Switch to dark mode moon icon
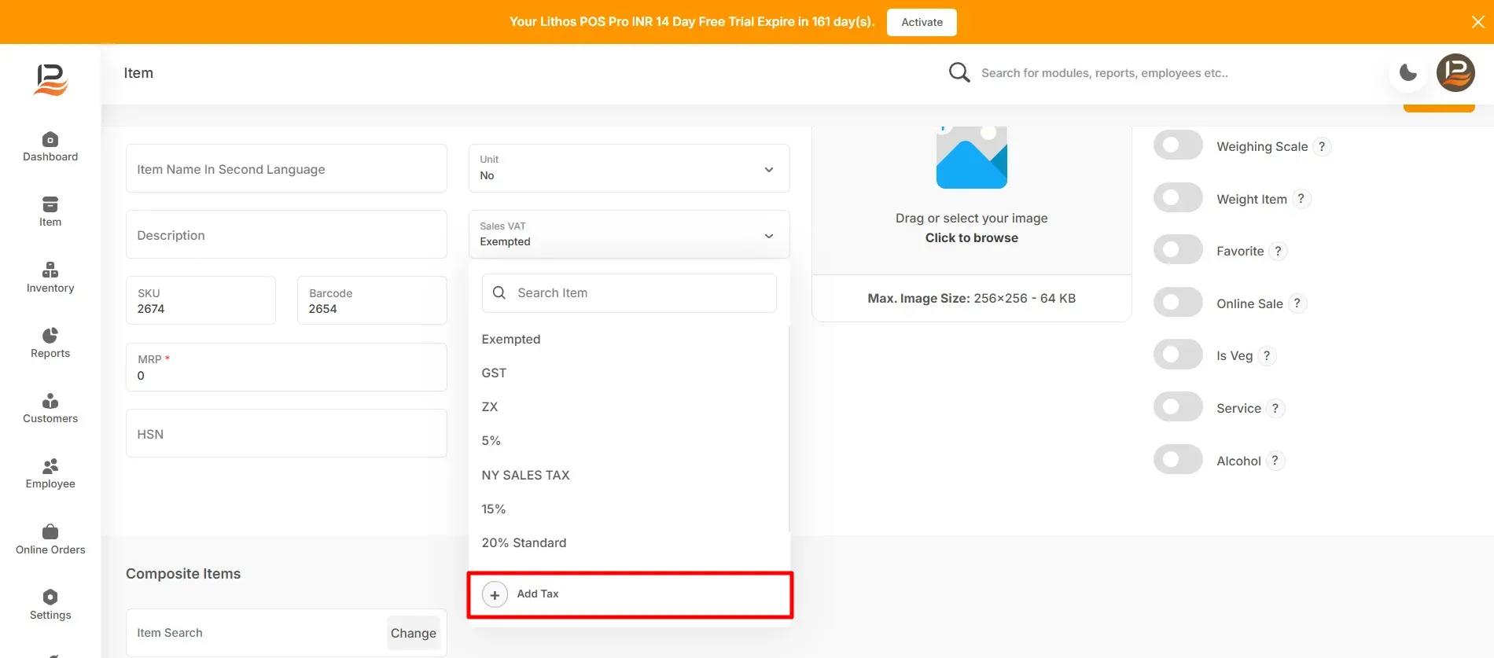1494x658 pixels. click(x=1408, y=73)
